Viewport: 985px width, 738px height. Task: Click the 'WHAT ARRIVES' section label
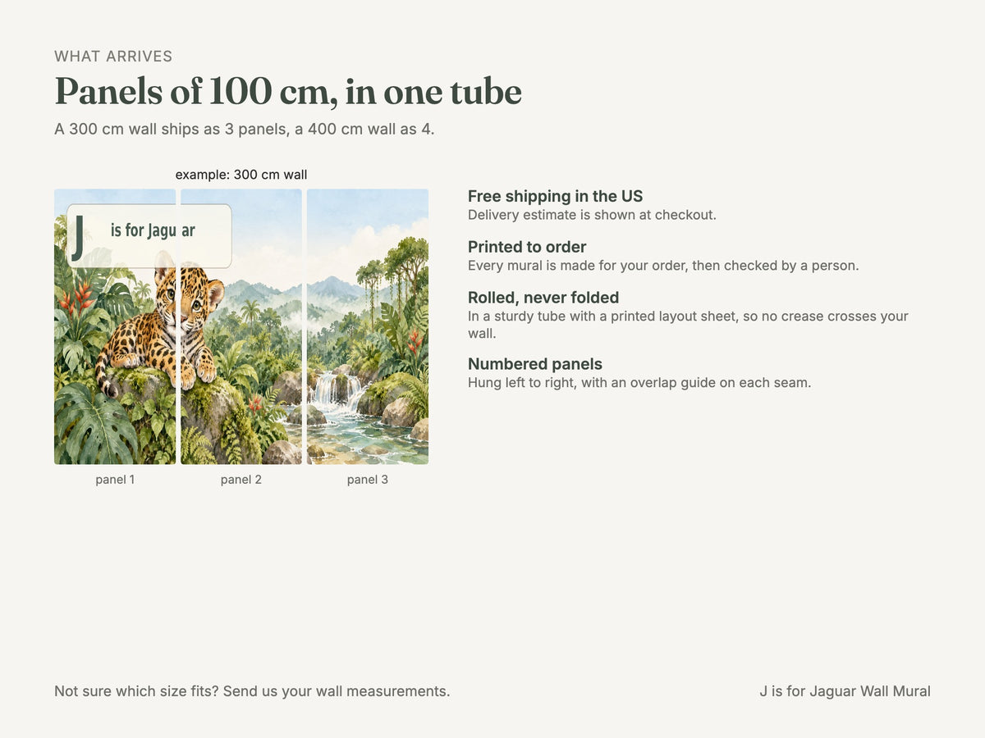coord(113,57)
